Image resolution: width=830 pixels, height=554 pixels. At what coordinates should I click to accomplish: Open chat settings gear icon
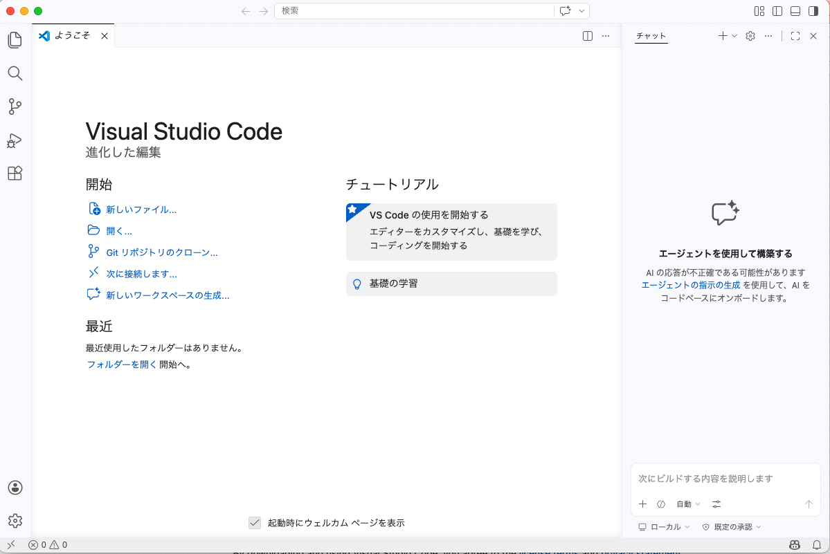click(750, 36)
